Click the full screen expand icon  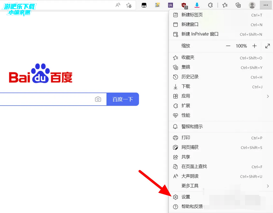(x=267, y=46)
